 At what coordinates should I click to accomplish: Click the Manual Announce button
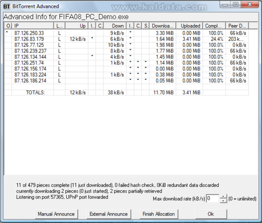[x=56, y=214]
